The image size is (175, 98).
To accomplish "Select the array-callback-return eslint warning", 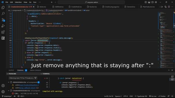I will (26, 88).
